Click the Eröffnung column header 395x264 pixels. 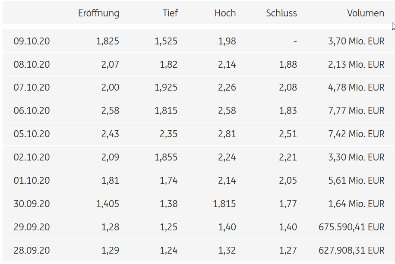coord(98,13)
